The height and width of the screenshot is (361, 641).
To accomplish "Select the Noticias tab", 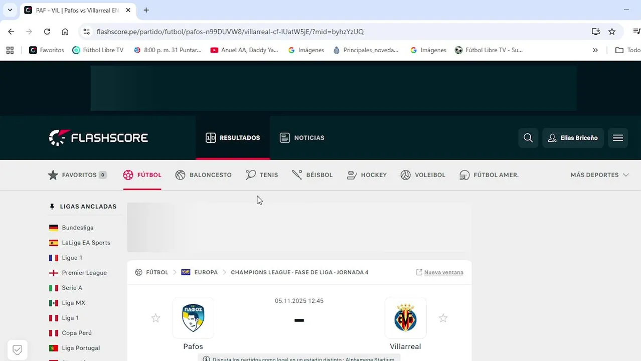I will click(302, 138).
